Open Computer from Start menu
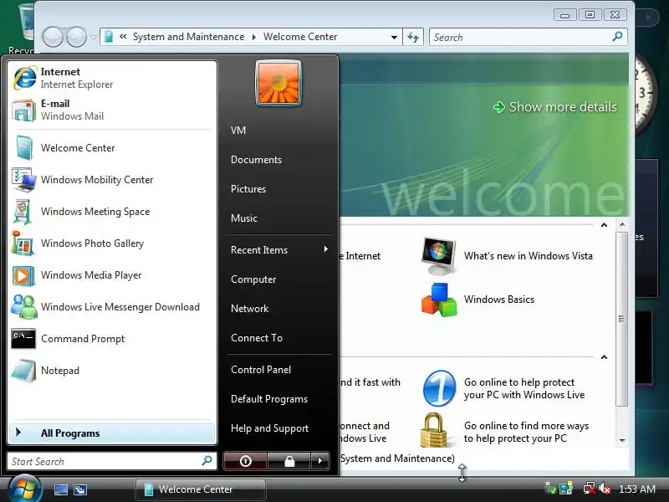The image size is (669, 502). pyautogui.click(x=279, y=279)
